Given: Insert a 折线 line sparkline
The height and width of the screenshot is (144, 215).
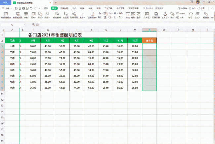Looking at the screenshot, I should 128,15.
